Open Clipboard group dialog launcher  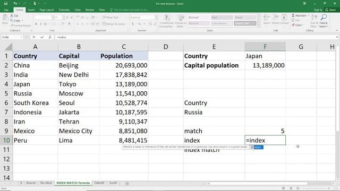click(x=31, y=31)
